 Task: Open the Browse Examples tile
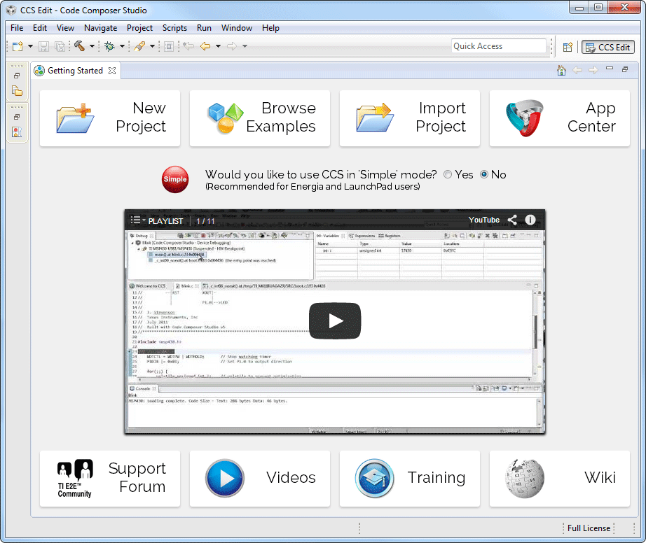259,118
